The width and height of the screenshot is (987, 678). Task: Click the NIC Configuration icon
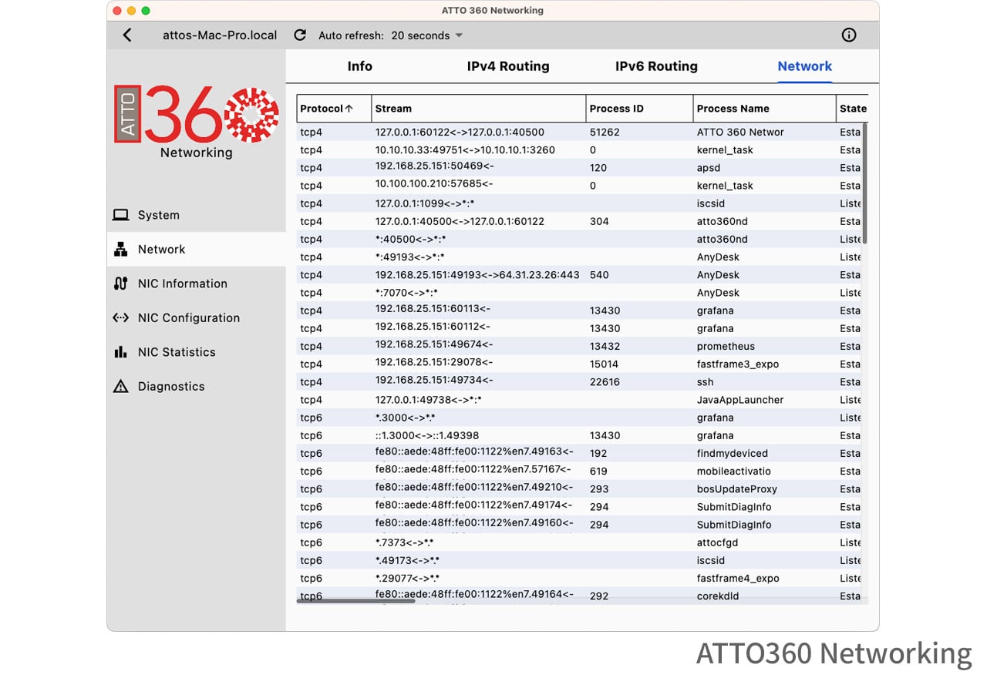[x=120, y=317]
